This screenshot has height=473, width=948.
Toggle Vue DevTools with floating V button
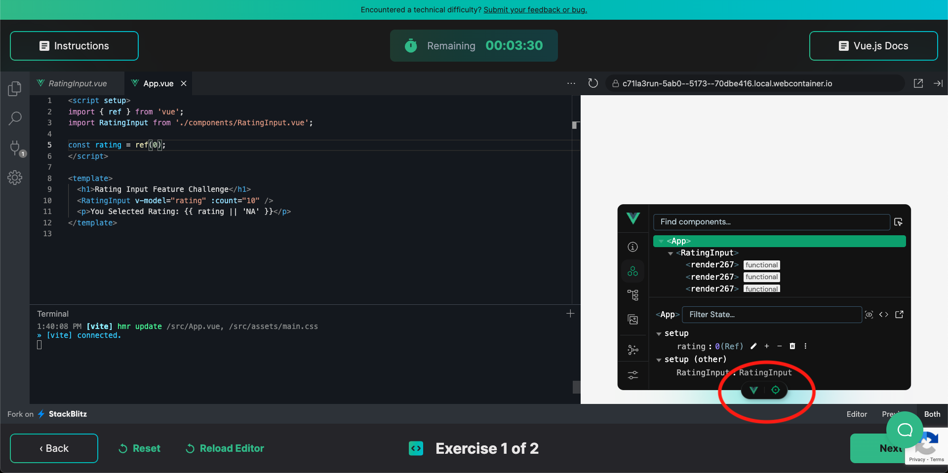pos(753,390)
